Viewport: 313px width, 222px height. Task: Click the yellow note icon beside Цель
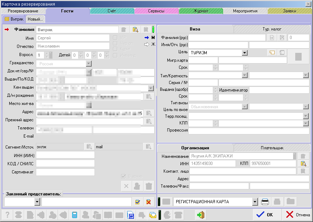pos(272,52)
